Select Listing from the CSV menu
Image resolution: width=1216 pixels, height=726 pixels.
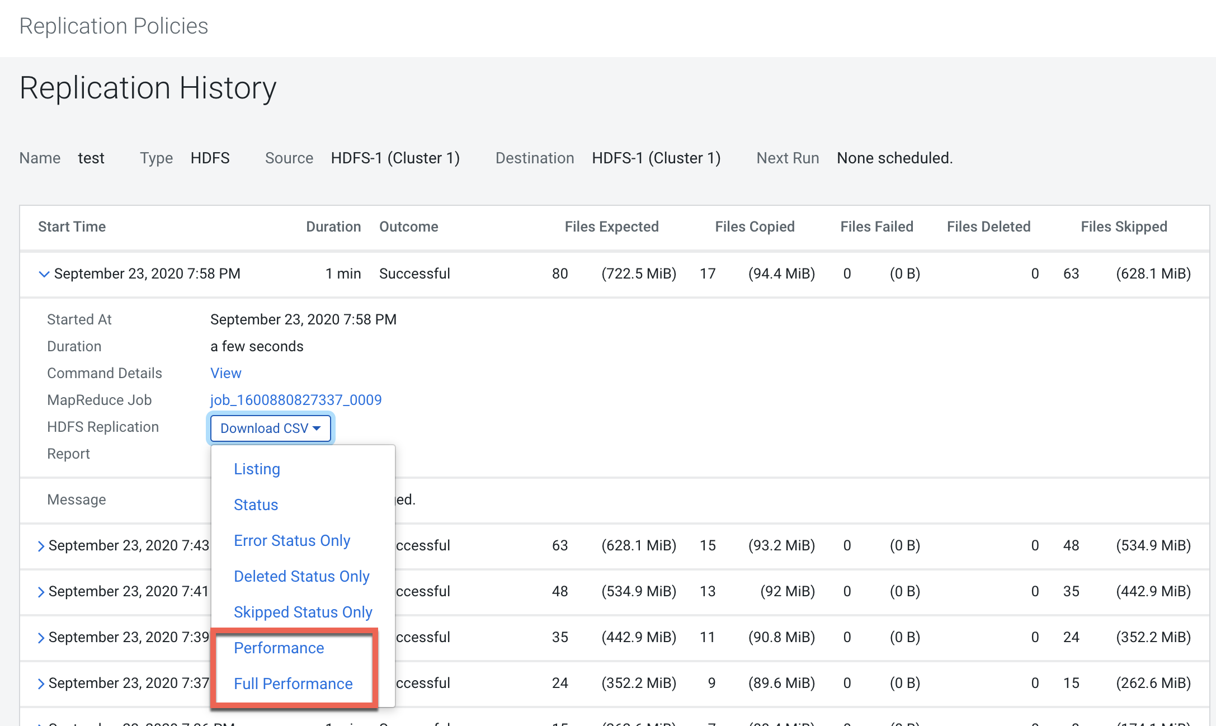[257, 469]
